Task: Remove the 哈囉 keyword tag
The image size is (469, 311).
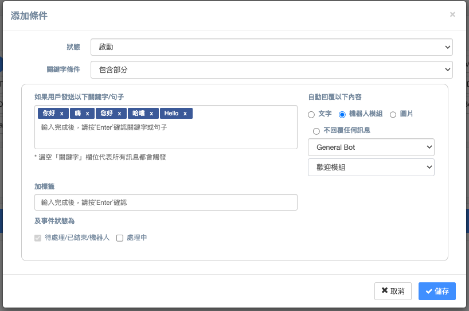Action: [151, 114]
